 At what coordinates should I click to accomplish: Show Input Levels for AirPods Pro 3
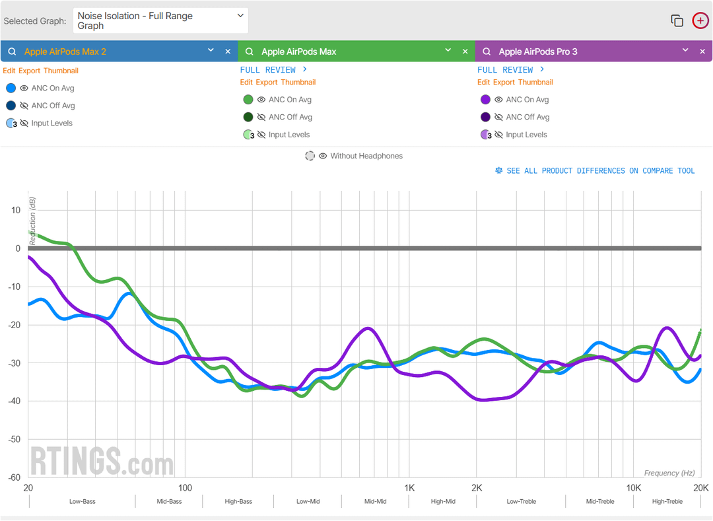[499, 135]
